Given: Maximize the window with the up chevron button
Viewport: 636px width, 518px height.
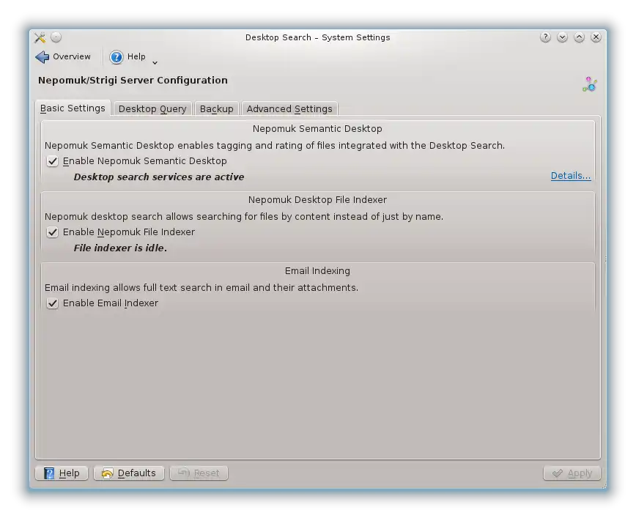Looking at the screenshot, I should click(579, 37).
